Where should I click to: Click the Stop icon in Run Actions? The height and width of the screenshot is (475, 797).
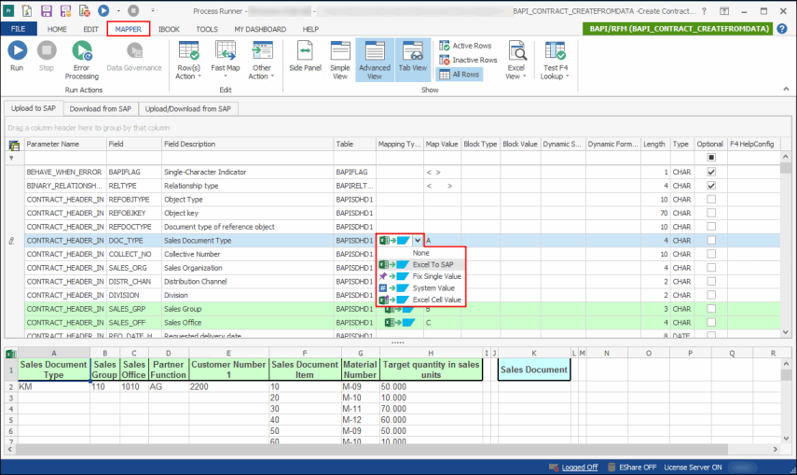pos(47,50)
